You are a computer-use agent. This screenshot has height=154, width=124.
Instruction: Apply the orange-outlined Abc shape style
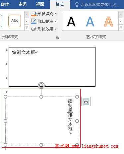(x=15, y=21)
